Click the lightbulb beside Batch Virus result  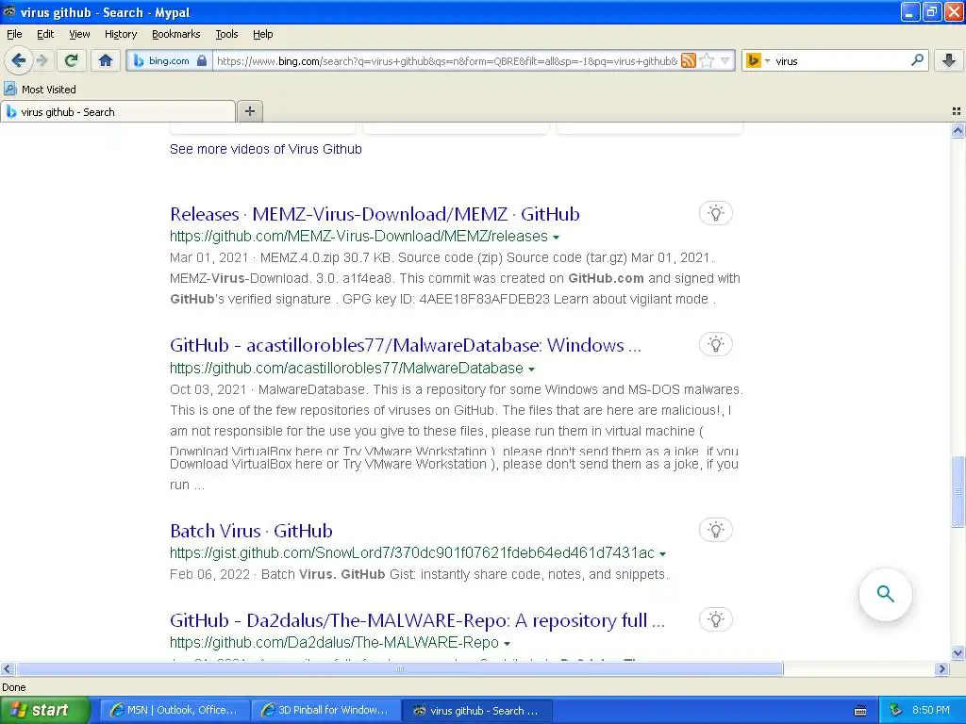[x=715, y=530]
